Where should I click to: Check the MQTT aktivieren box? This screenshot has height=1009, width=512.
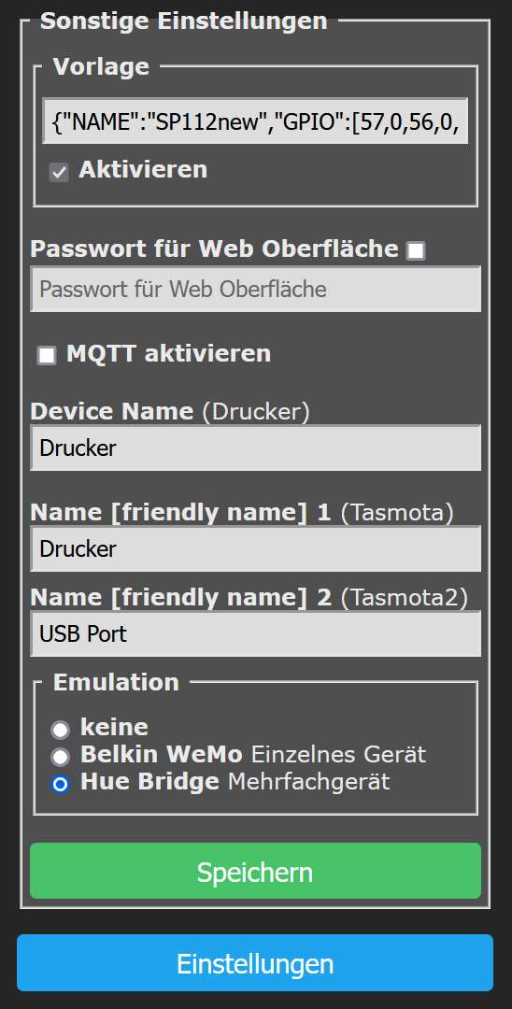coord(47,355)
